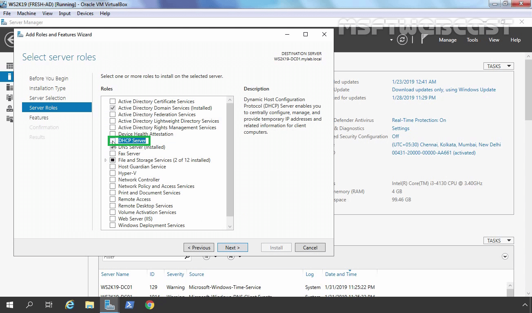Open the UTC+05:30 time zone link

[446, 145]
